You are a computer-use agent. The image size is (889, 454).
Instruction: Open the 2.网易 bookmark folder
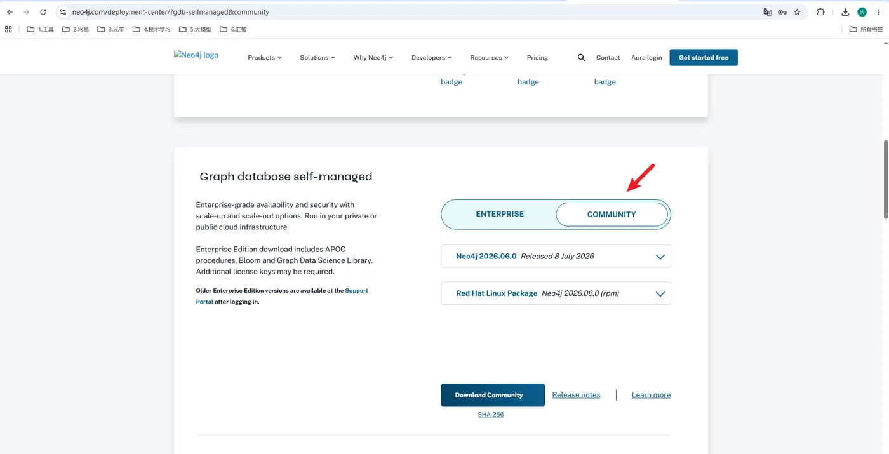click(x=76, y=29)
